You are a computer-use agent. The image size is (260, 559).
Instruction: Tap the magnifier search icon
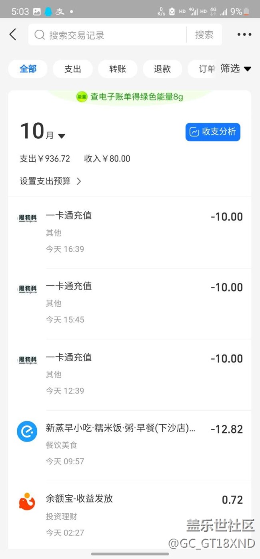point(40,35)
